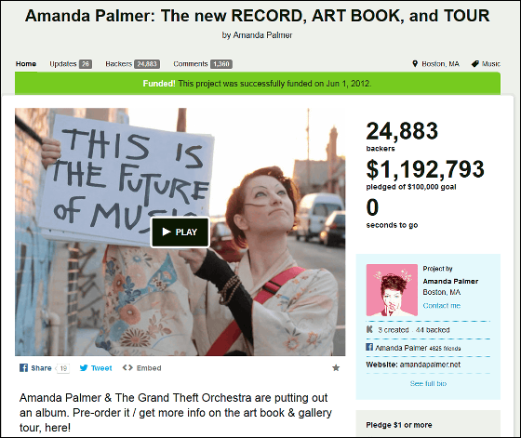
Task: Click the Facebook icon beside Amanda Palmer friends
Action: tap(369, 347)
